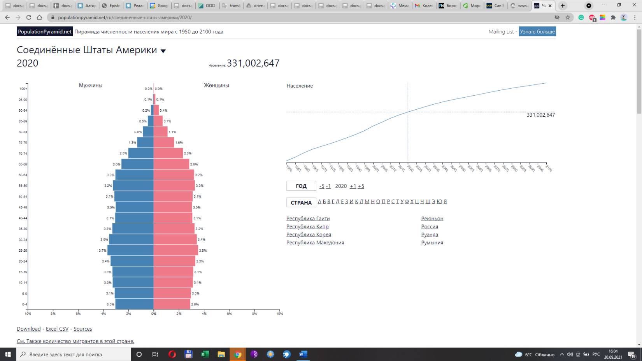The height and width of the screenshot is (361, 642).
Task: Open the Россия country link
Action: pos(429,226)
